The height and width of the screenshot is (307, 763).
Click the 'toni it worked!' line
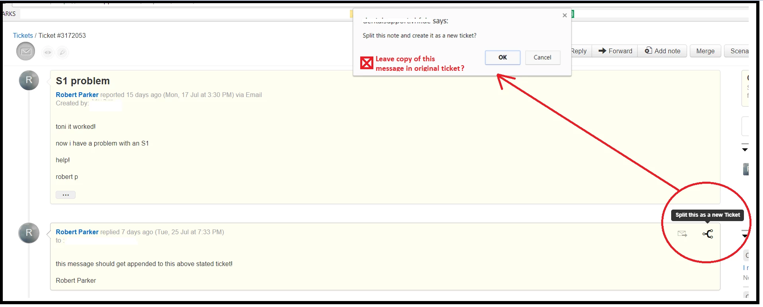pyautogui.click(x=76, y=126)
